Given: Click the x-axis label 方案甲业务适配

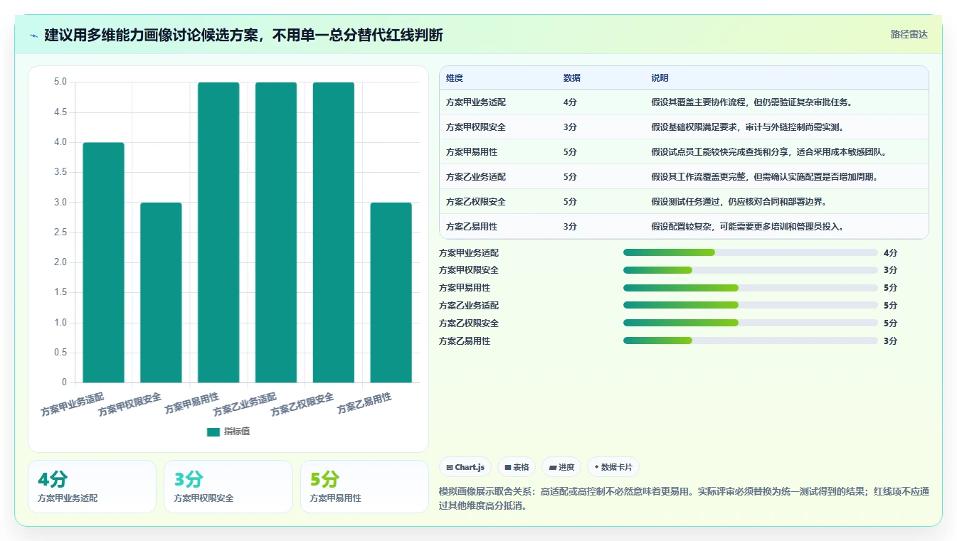Looking at the screenshot, I should (72, 404).
